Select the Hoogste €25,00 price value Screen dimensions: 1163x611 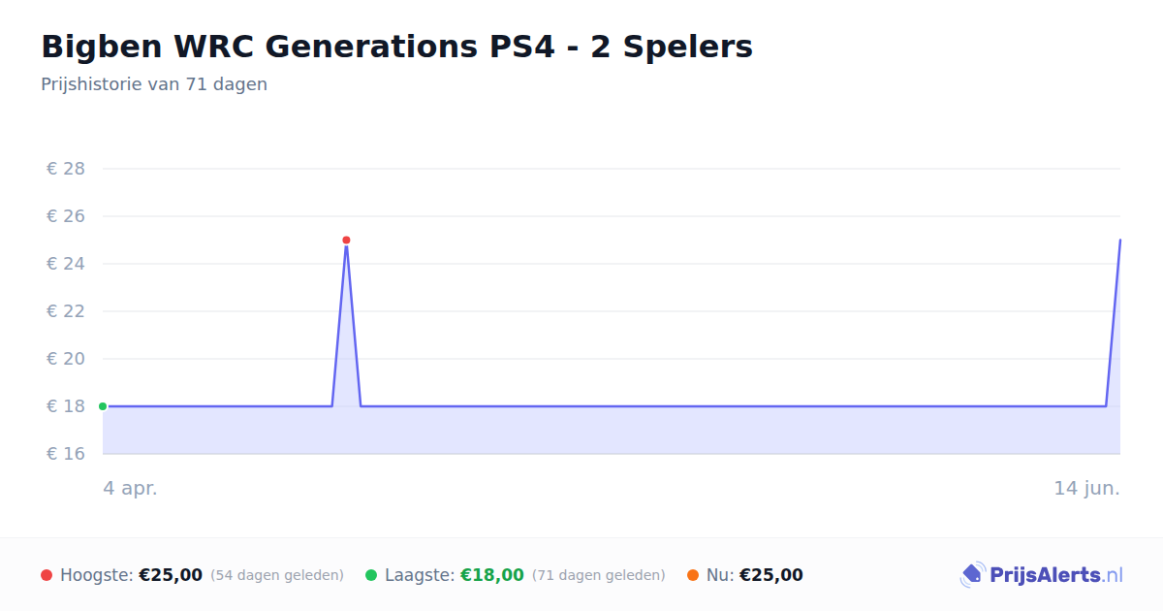(171, 575)
